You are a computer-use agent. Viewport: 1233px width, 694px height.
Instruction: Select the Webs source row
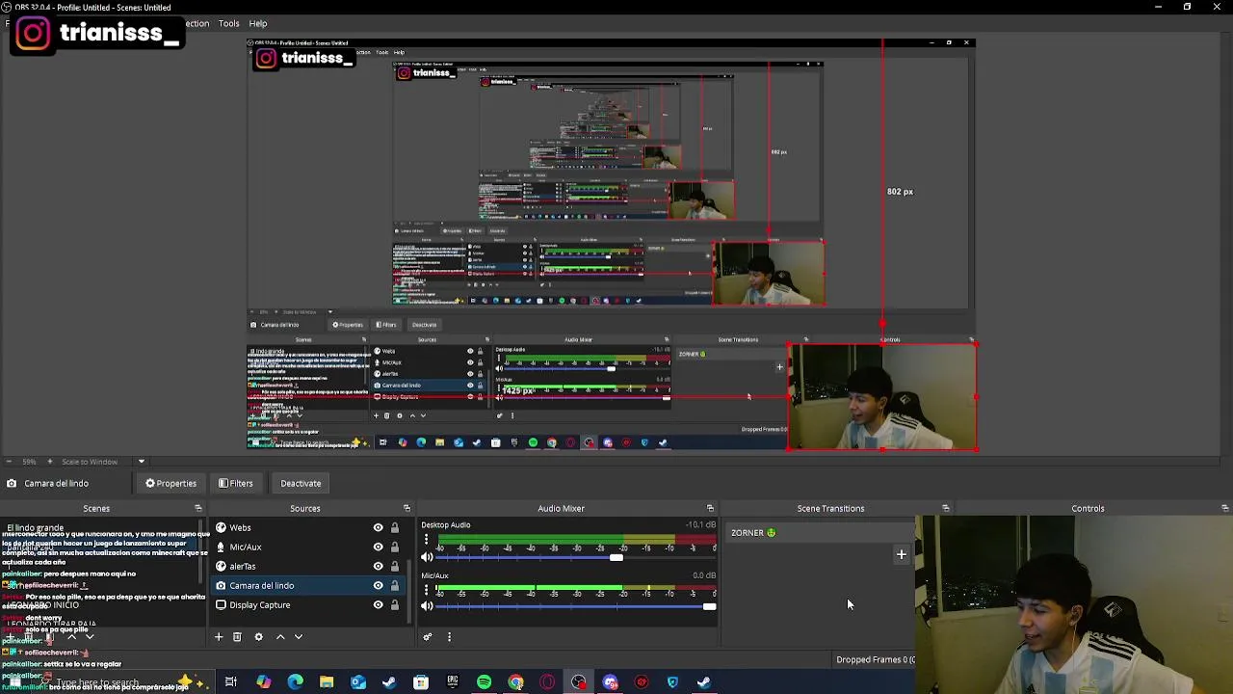point(308,527)
